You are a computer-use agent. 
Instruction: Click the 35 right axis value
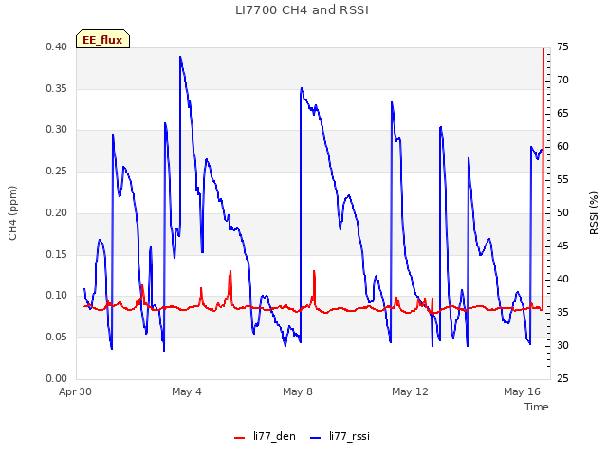tap(562, 312)
